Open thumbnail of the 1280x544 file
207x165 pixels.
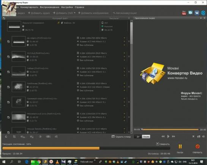pyautogui.click(x=19, y=56)
